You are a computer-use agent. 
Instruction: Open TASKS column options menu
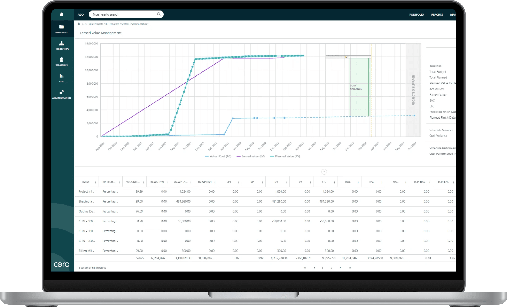pos(96,182)
